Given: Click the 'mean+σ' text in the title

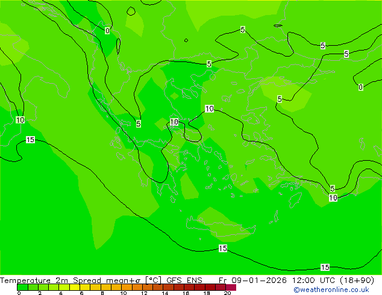Looking at the screenshot, I should tap(123, 281).
